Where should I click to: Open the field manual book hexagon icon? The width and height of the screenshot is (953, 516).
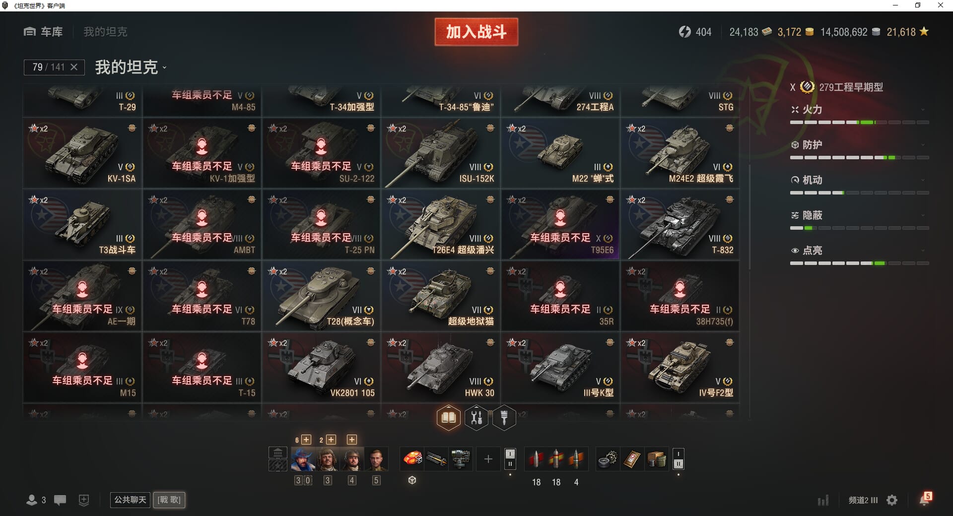448,418
